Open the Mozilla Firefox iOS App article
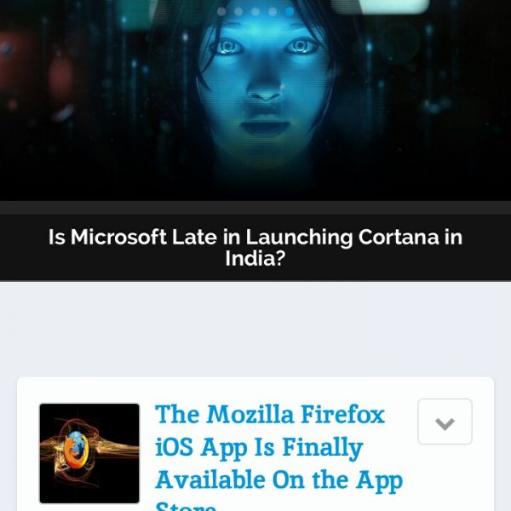The height and width of the screenshot is (511, 511). click(x=279, y=456)
